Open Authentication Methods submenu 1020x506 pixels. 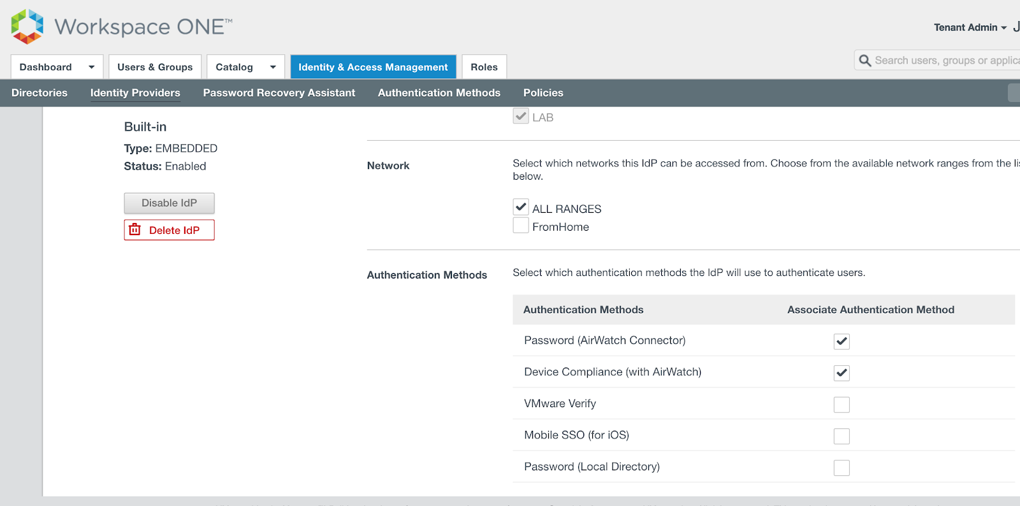pyautogui.click(x=439, y=93)
